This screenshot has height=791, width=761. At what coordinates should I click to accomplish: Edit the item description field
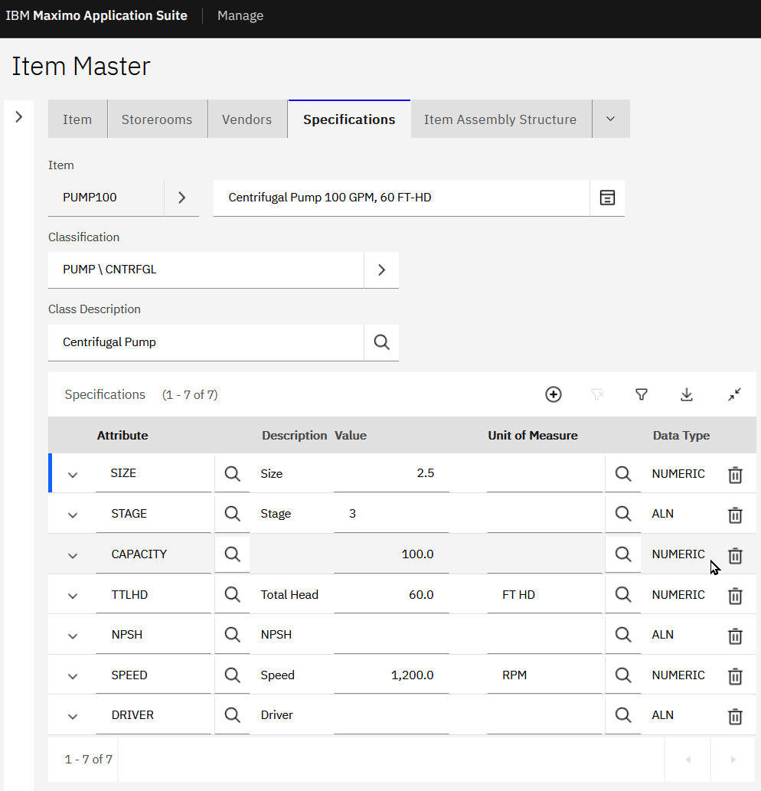401,198
